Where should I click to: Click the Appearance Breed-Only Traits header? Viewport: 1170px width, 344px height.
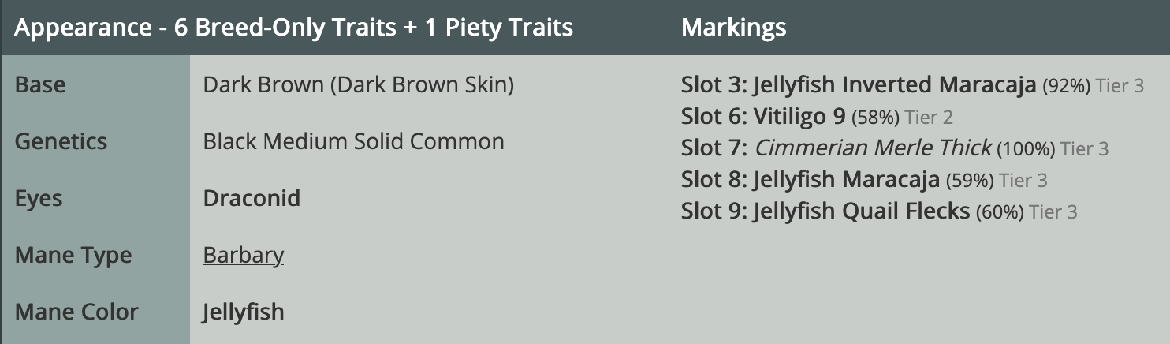point(293,28)
